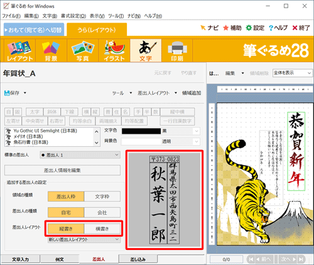Select 文字枠 region type
314x265 pixels.
pos(102,197)
